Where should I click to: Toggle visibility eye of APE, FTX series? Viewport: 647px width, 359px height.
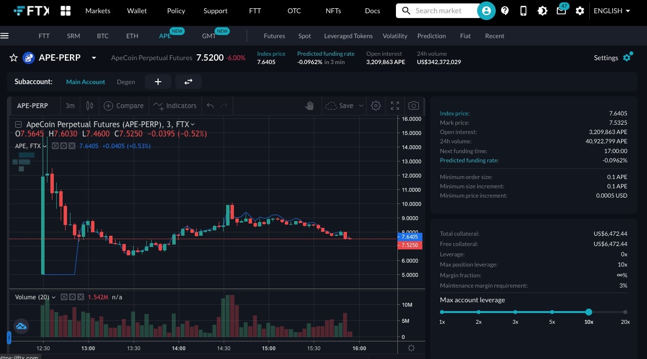[x=55, y=146]
